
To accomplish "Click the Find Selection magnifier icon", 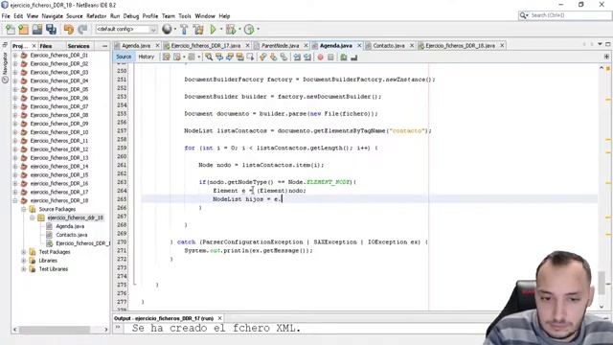I will 209,57.
